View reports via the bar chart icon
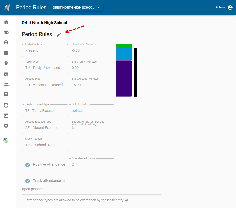Image resolution: width=236 pixels, height=208 pixels. 6,53
